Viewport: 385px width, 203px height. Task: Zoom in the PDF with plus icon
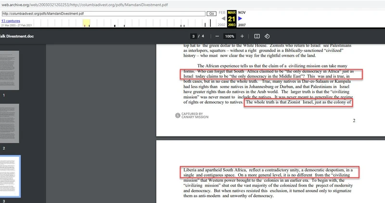coord(242,37)
